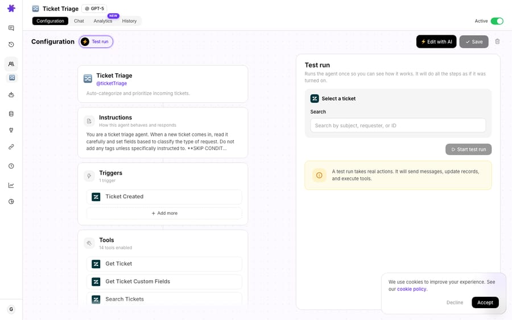Click the Instructions text preview

click(x=160, y=142)
